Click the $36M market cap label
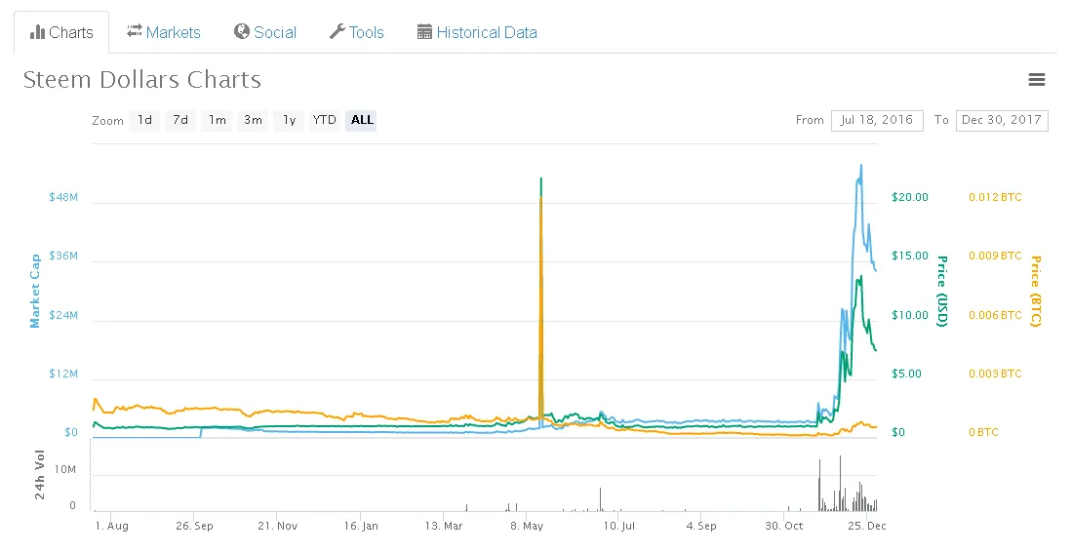This screenshot has height=553, width=1072. coord(63,256)
